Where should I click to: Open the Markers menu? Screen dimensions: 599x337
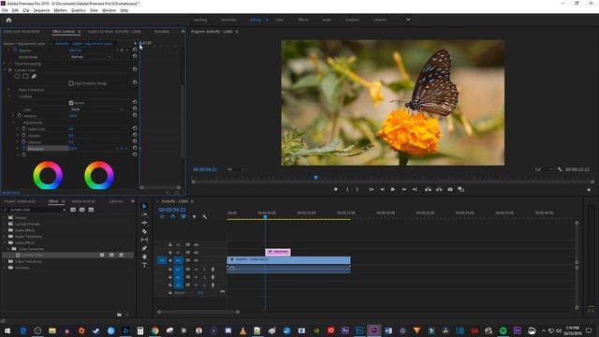(60, 10)
